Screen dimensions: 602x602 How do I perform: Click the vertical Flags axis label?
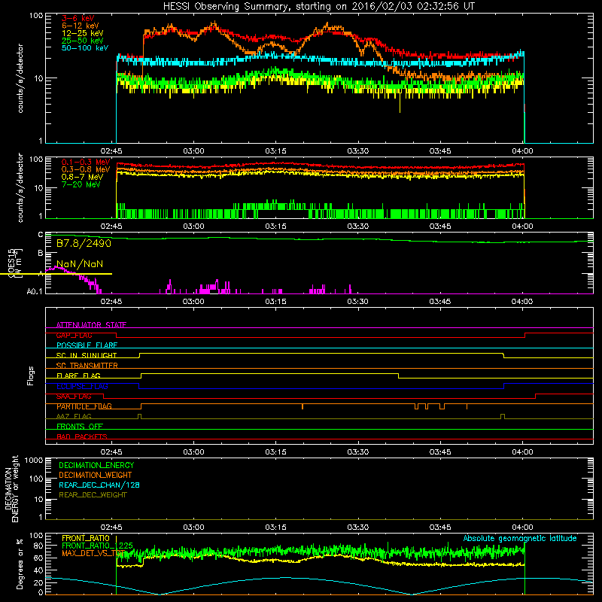click(x=31, y=375)
